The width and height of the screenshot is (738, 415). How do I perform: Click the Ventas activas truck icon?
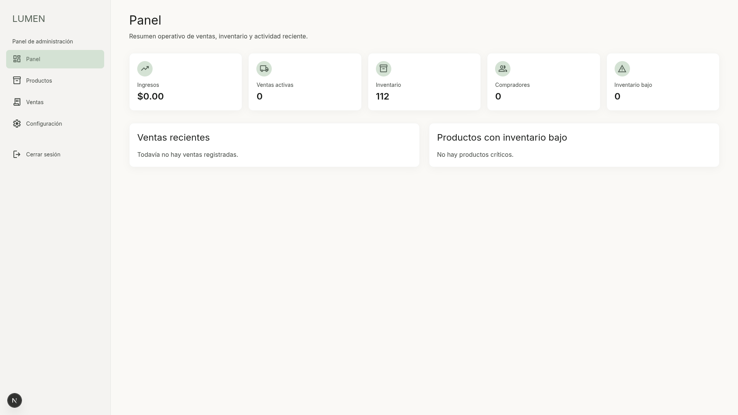pos(264,69)
